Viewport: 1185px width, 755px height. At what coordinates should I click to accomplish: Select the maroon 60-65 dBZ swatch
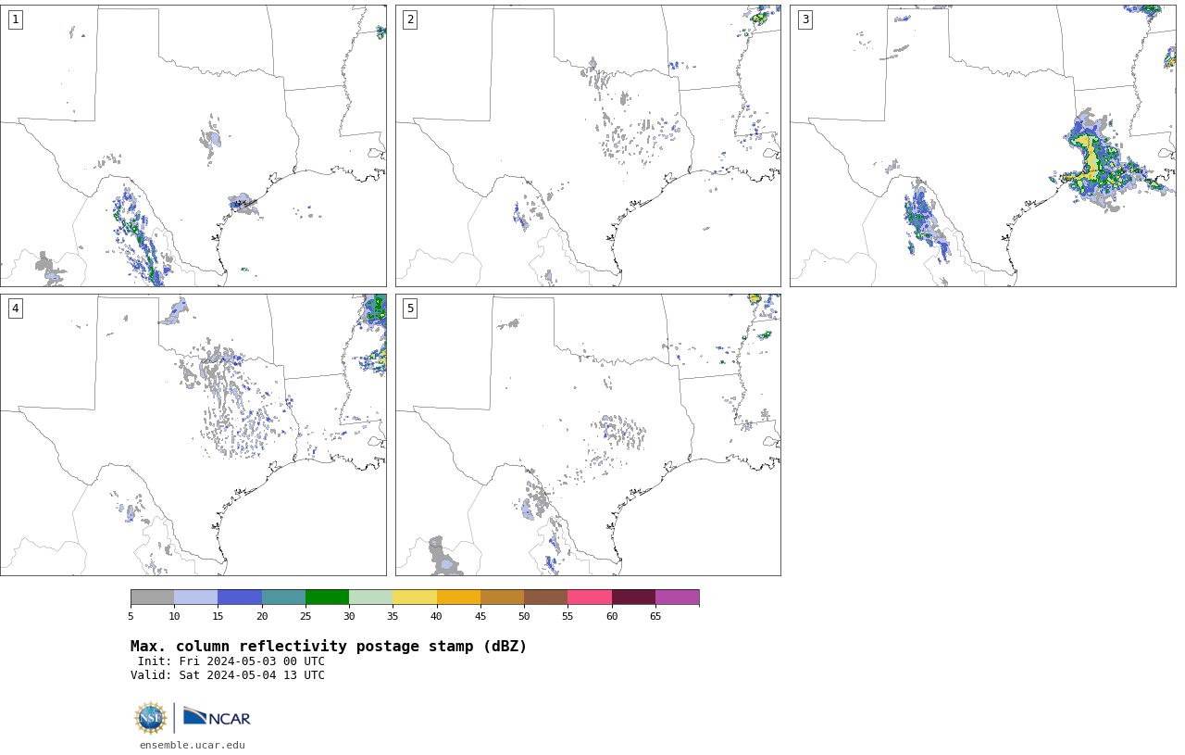click(633, 597)
